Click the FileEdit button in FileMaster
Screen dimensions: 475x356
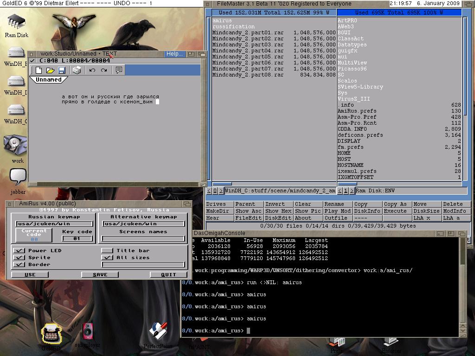click(249, 218)
